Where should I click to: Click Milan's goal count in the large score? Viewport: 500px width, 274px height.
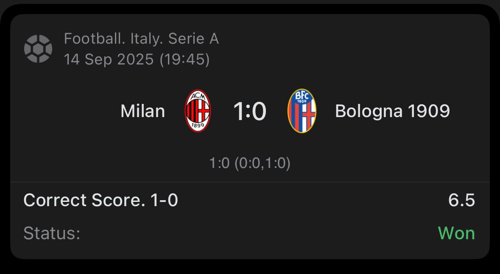pos(239,112)
